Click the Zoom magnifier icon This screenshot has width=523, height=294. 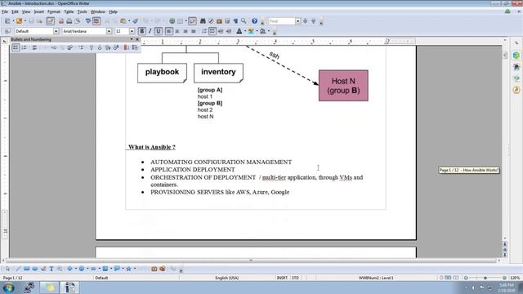pos(244,21)
